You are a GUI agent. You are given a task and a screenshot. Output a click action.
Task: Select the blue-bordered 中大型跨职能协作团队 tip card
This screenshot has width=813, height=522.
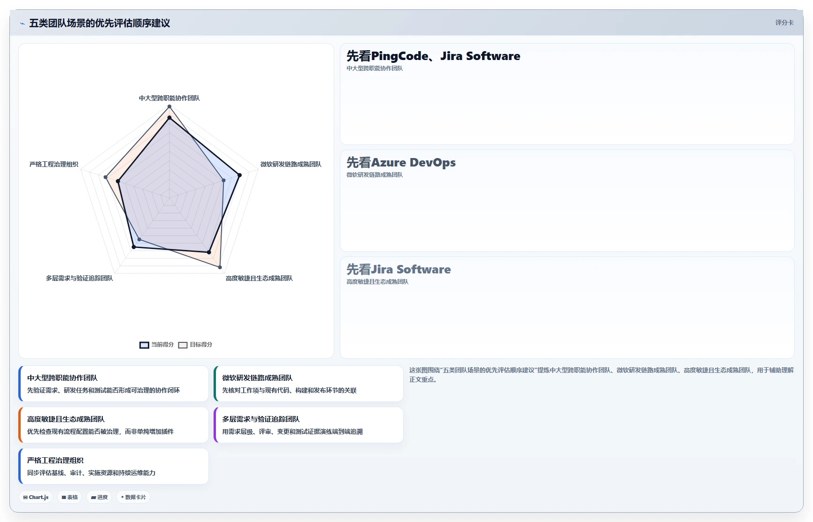point(114,384)
